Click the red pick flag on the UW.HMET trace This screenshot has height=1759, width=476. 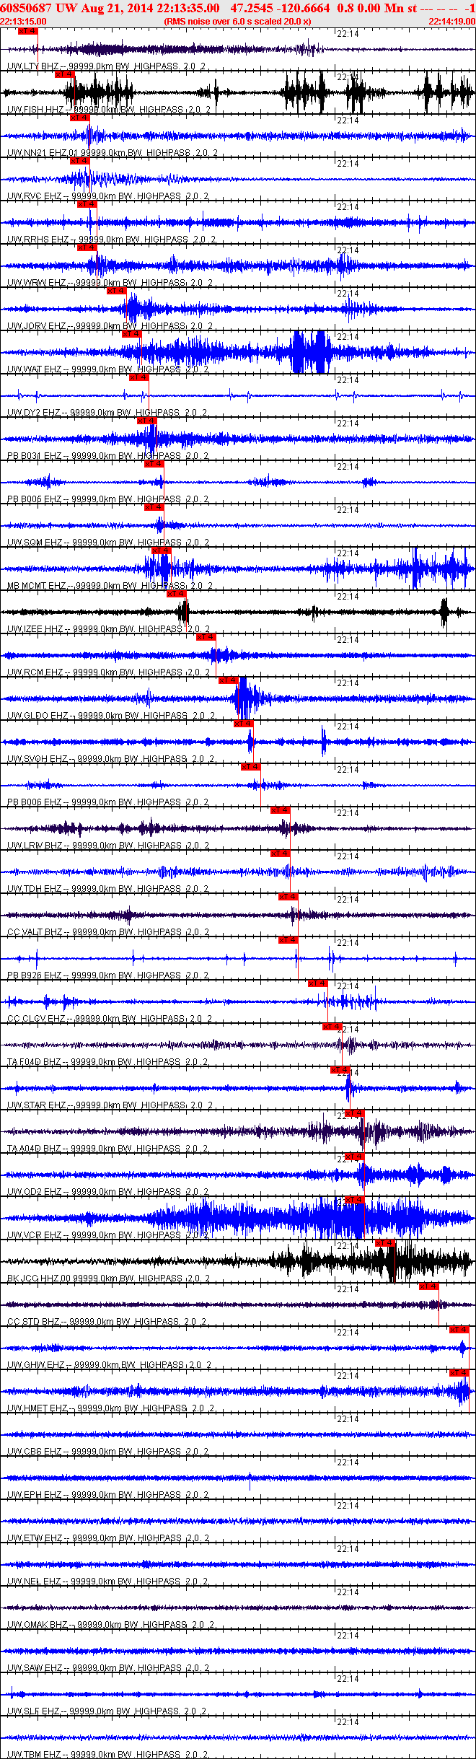[x=459, y=1373]
